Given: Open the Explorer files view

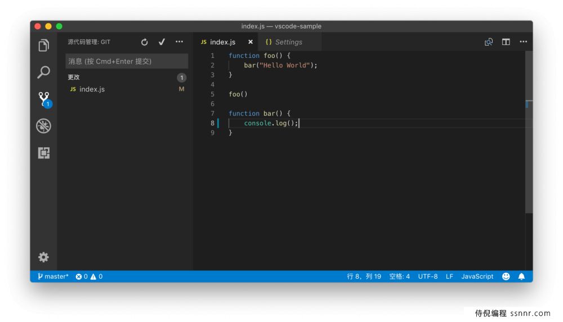Looking at the screenshot, I should 43,45.
